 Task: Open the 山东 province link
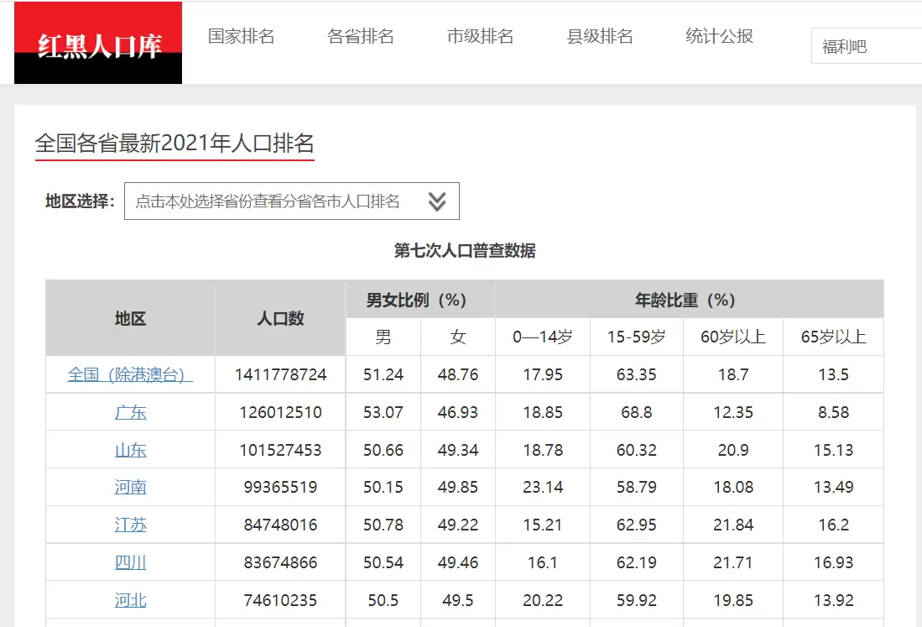[130, 450]
